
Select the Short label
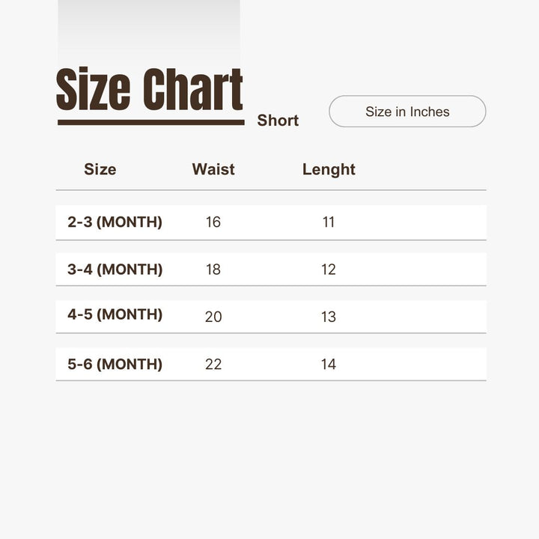[x=278, y=121]
